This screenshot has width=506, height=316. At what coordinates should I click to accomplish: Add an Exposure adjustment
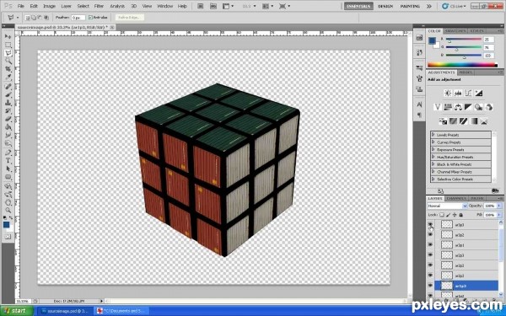[x=478, y=94]
